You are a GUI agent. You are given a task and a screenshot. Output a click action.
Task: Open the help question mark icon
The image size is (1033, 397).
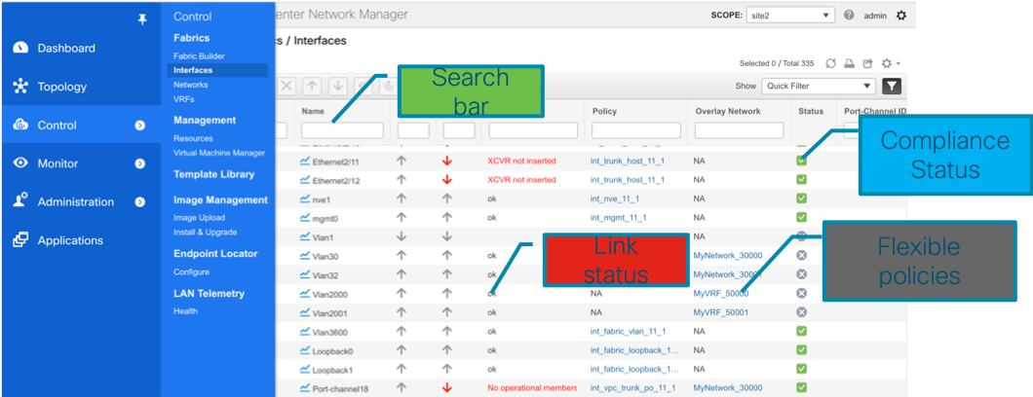click(850, 16)
